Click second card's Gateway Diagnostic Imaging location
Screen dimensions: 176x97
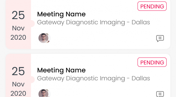click(93, 78)
